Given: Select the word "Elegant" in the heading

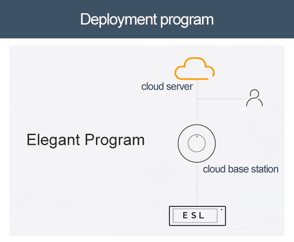Looking at the screenshot, I should (x=54, y=140).
